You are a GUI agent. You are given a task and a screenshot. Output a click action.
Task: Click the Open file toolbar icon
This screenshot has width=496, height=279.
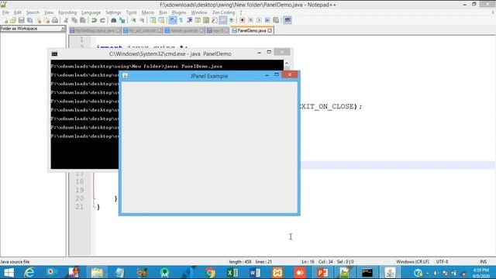(x=13, y=20)
